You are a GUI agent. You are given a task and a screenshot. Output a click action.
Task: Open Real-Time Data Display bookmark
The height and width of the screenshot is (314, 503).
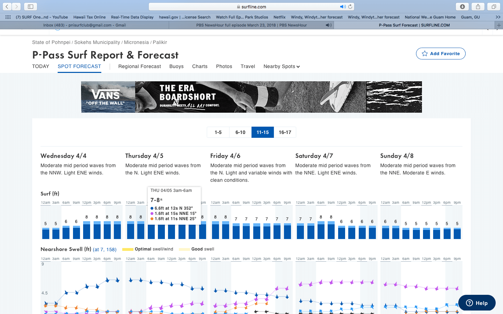[x=132, y=17]
